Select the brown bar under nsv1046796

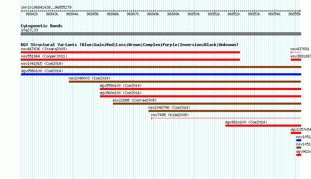225,111
